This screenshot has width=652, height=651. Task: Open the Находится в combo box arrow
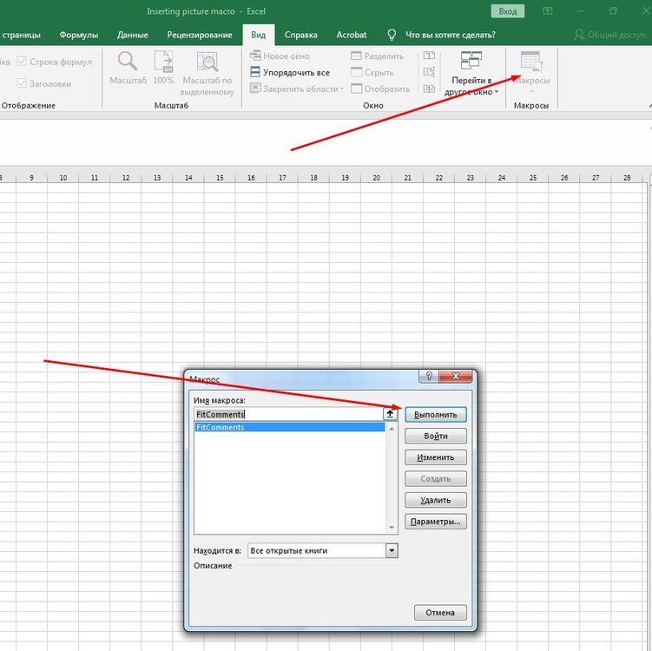(392, 550)
